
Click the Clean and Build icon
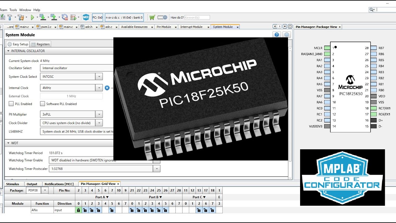click(x=21, y=17)
